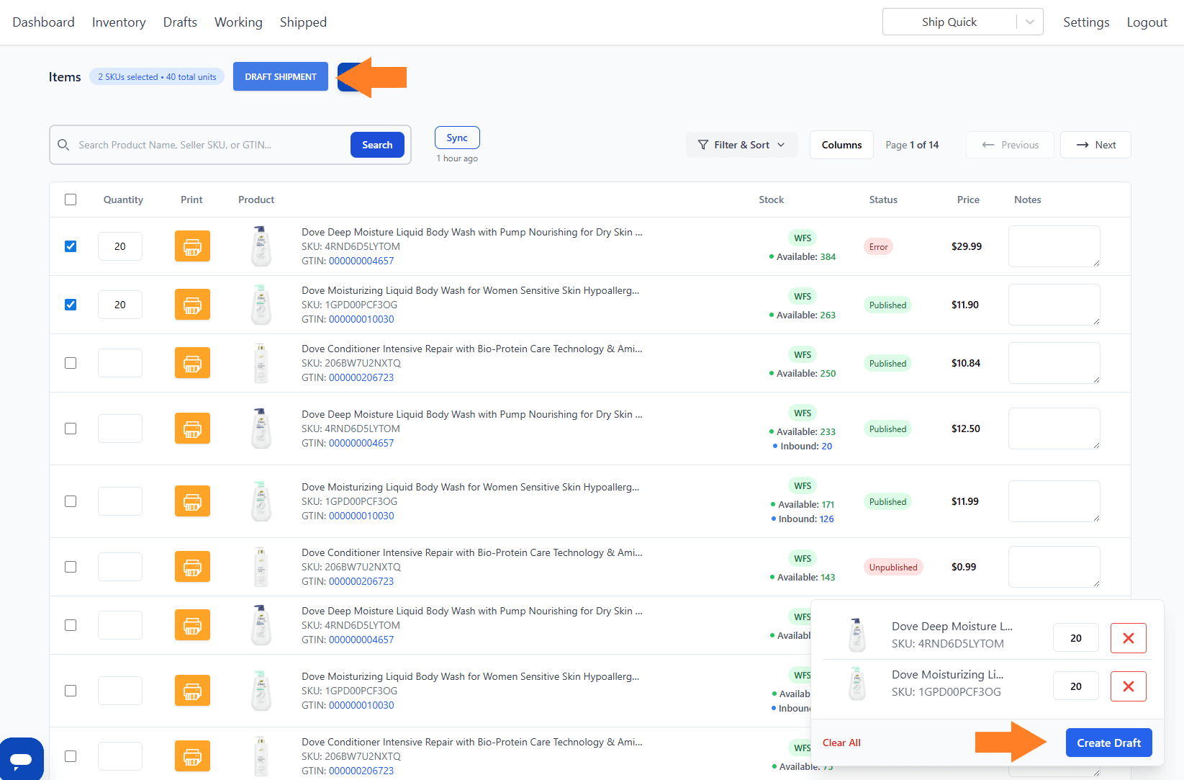The width and height of the screenshot is (1184, 780).
Task: Click the product thumbnail of the $11.90 body wash
Action: point(261,305)
